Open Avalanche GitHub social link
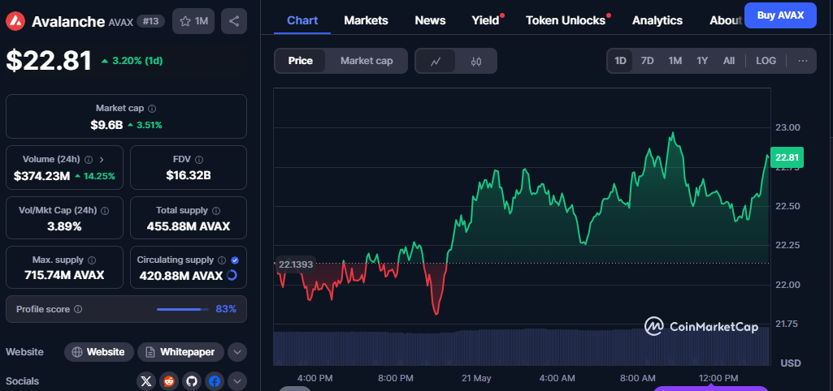 click(192, 381)
